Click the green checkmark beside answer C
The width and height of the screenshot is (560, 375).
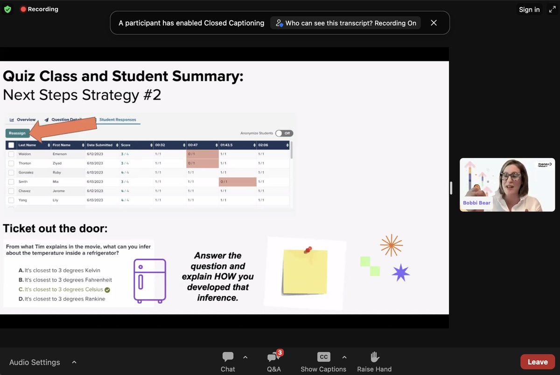point(107,290)
